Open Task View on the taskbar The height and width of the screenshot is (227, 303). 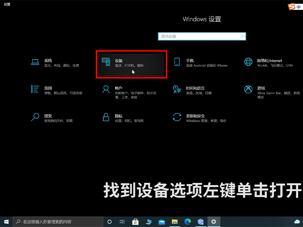122,222
